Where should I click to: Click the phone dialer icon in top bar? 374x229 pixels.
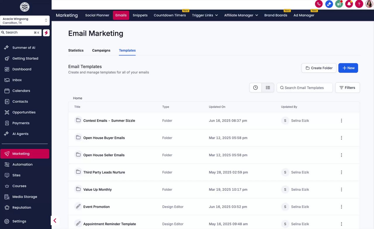pyautogui.click(x=319, y=4)
